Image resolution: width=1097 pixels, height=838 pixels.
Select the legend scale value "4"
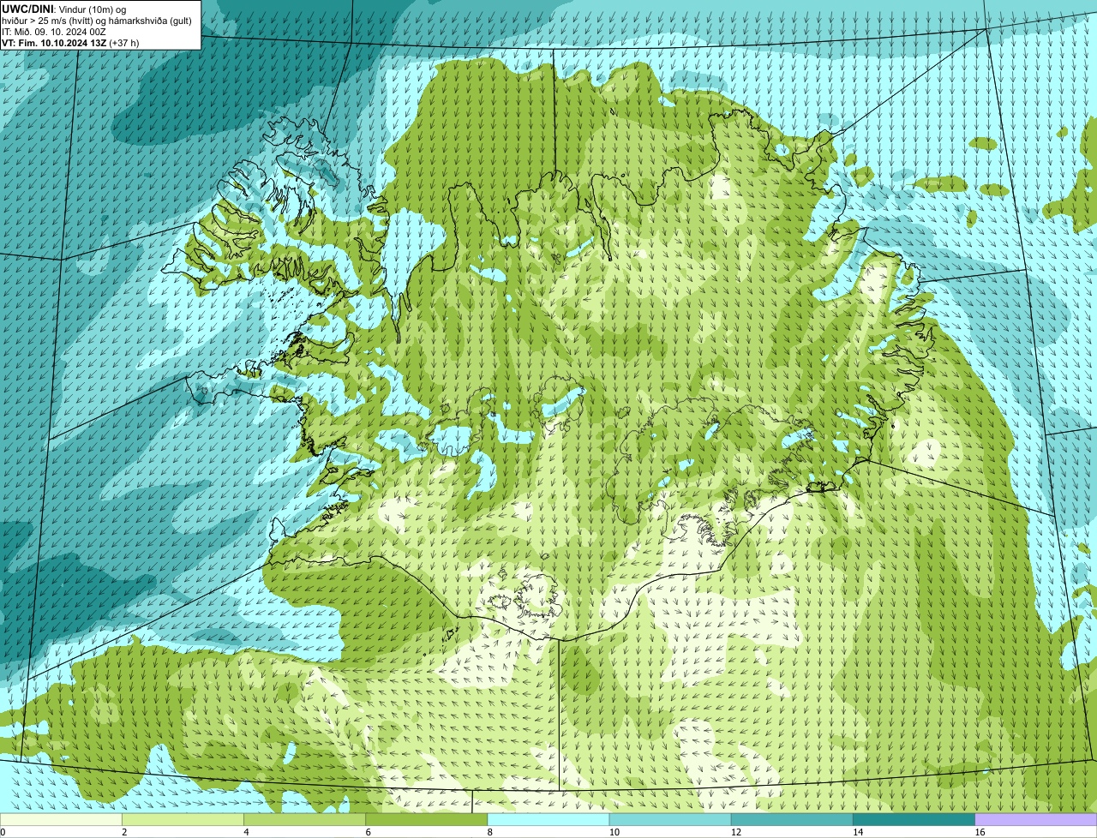(246, 832)
